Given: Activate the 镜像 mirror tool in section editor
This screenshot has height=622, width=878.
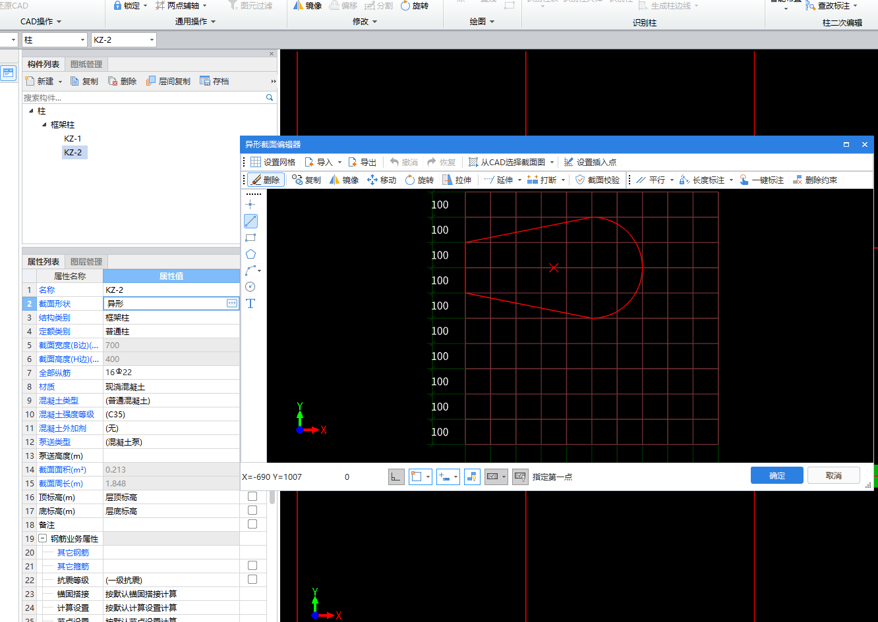Looking at the screenshot, I should pyautogui.click(x=344, y=180).
